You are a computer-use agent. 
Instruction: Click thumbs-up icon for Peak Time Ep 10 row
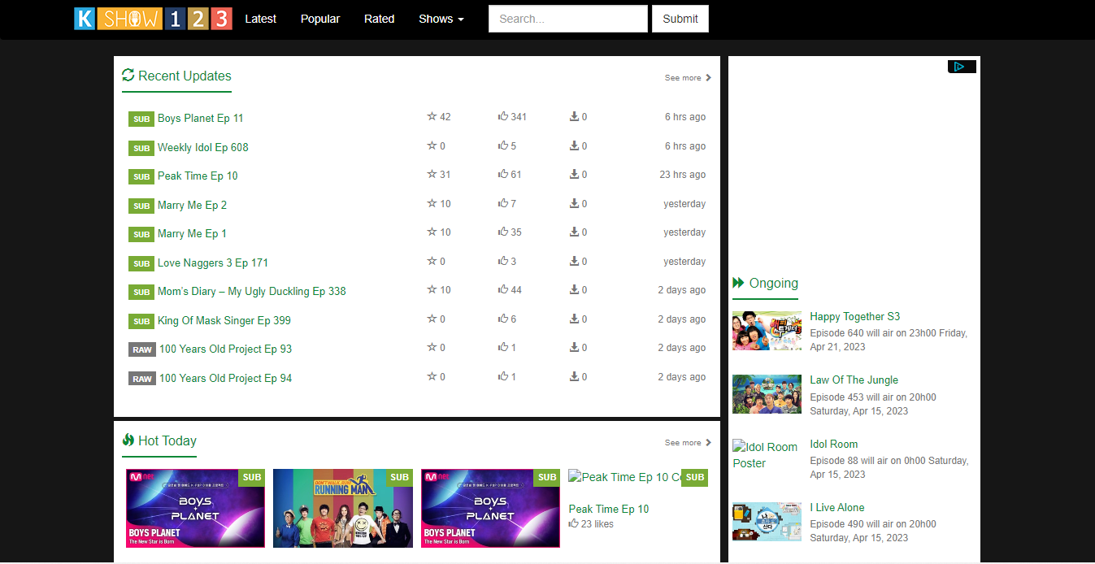[503, 174]
